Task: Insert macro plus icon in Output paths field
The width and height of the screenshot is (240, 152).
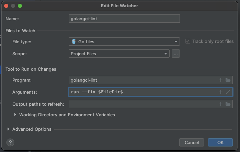Action: 220,104
